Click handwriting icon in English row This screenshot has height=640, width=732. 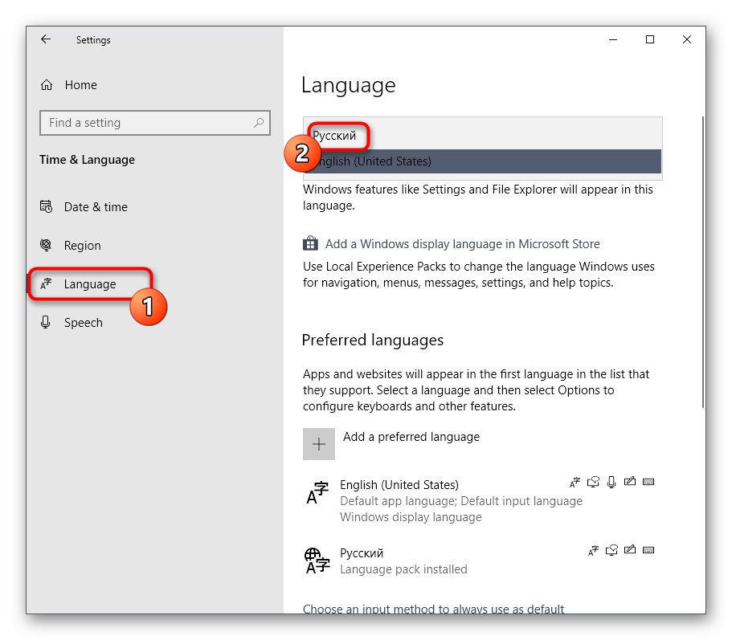[x=630, y=481]
